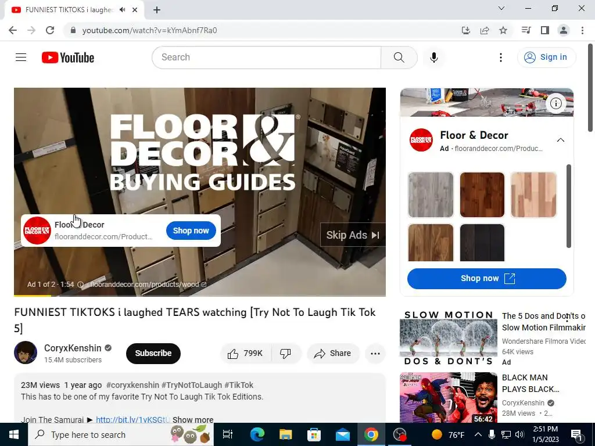Screen dimensions: 595x446
Task: Open the volume control in system tray
Action: click(x=519, y=434)
